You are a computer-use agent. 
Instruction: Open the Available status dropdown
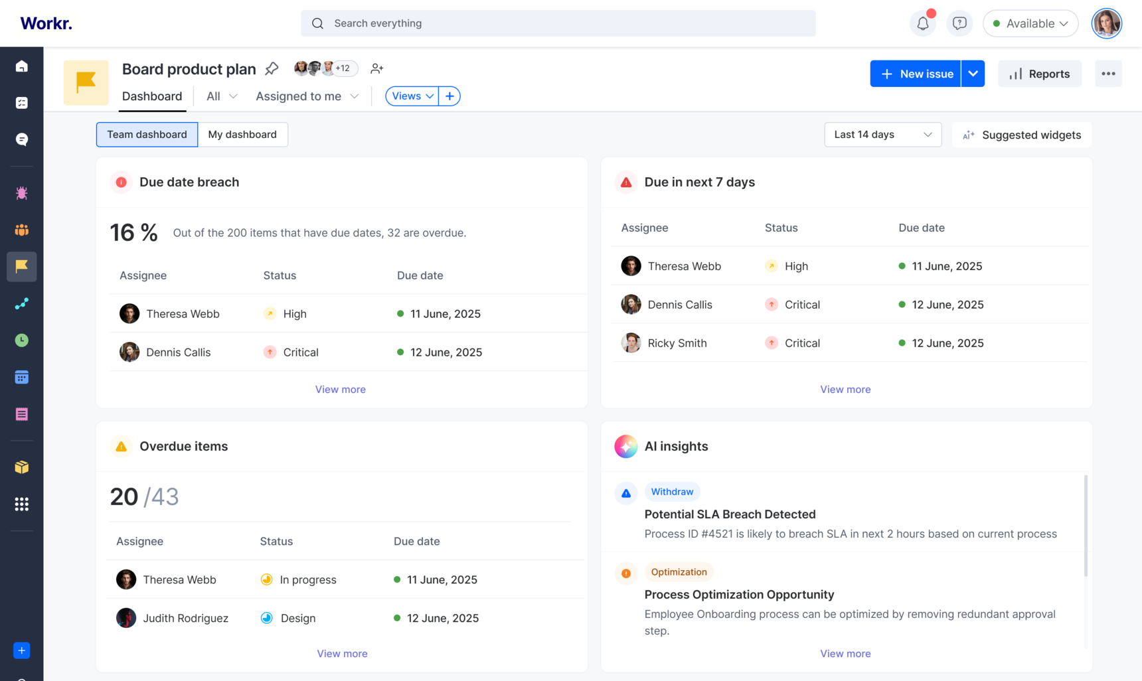click(x=1030, y=24)
